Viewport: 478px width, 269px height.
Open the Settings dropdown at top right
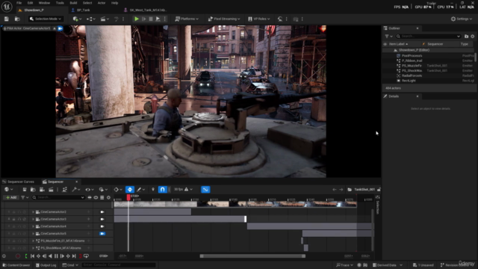(x=462, y=19)
